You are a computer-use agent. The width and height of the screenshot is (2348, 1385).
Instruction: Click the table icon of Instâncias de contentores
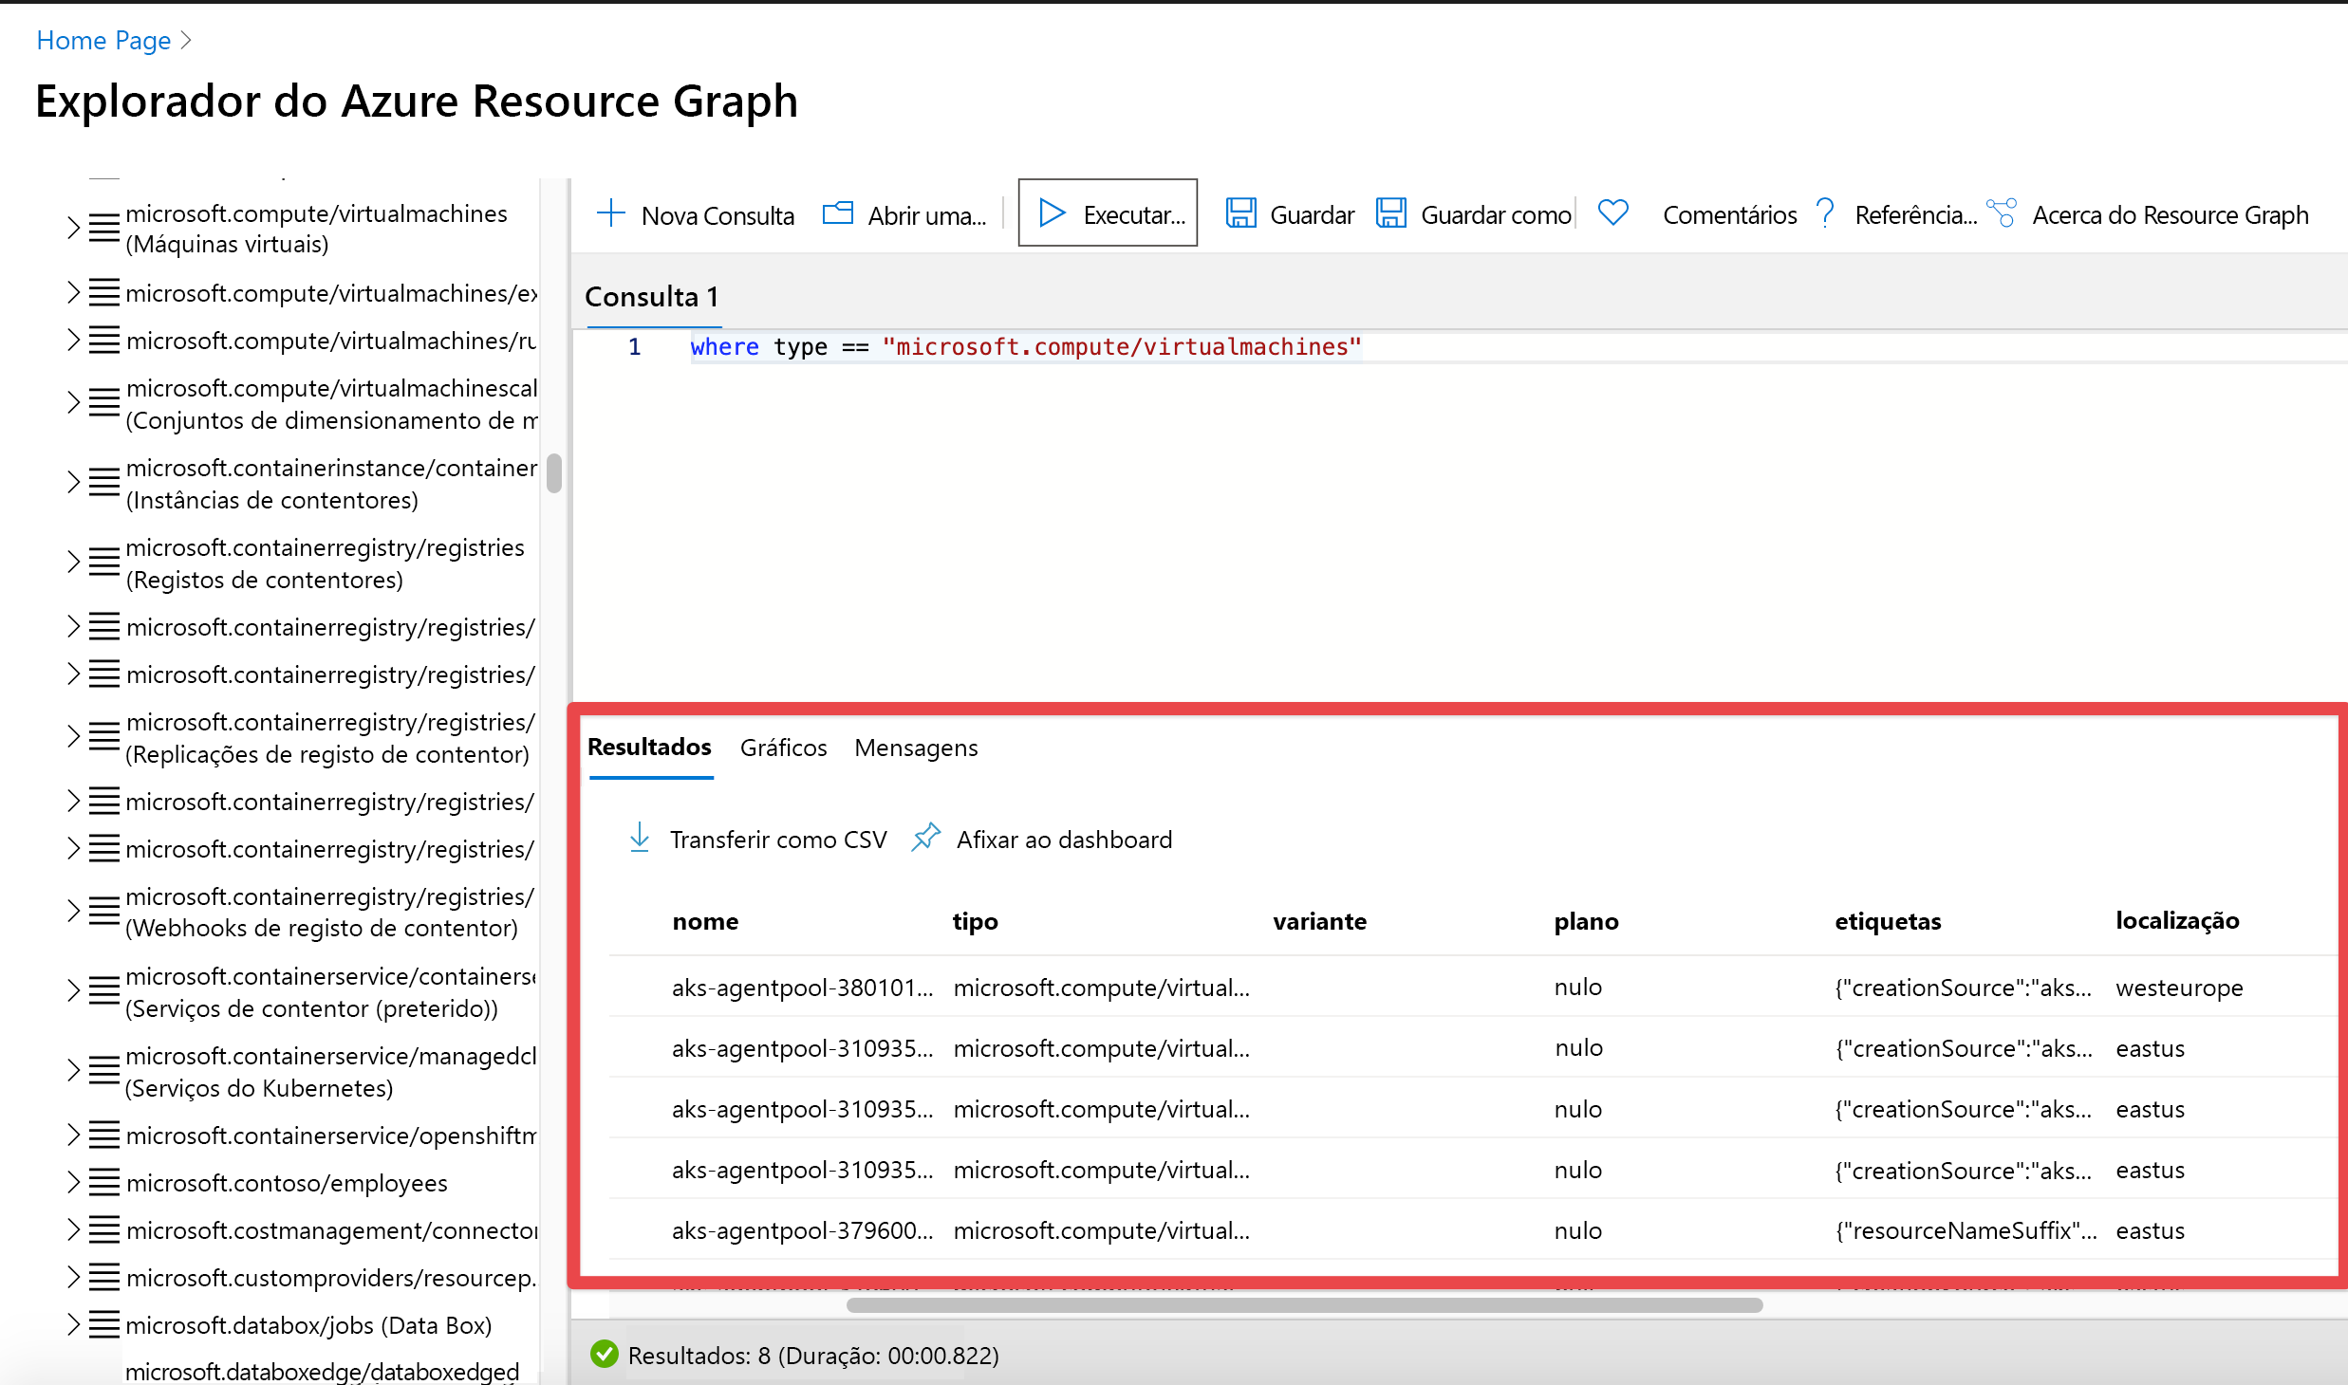pyautogui.click(x=104, y=483)
